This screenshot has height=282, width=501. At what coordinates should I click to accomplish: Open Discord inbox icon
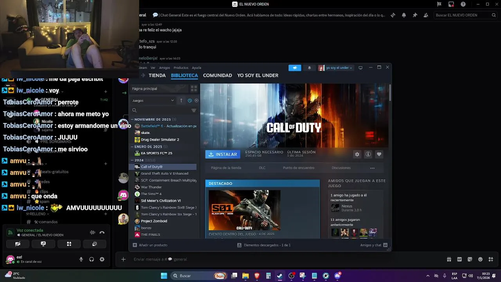pos(451,4)
